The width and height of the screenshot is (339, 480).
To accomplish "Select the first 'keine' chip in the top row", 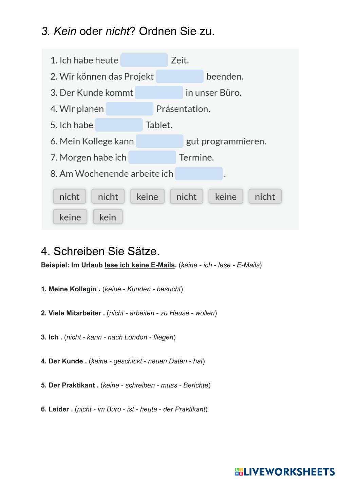I will click(147, 196).
